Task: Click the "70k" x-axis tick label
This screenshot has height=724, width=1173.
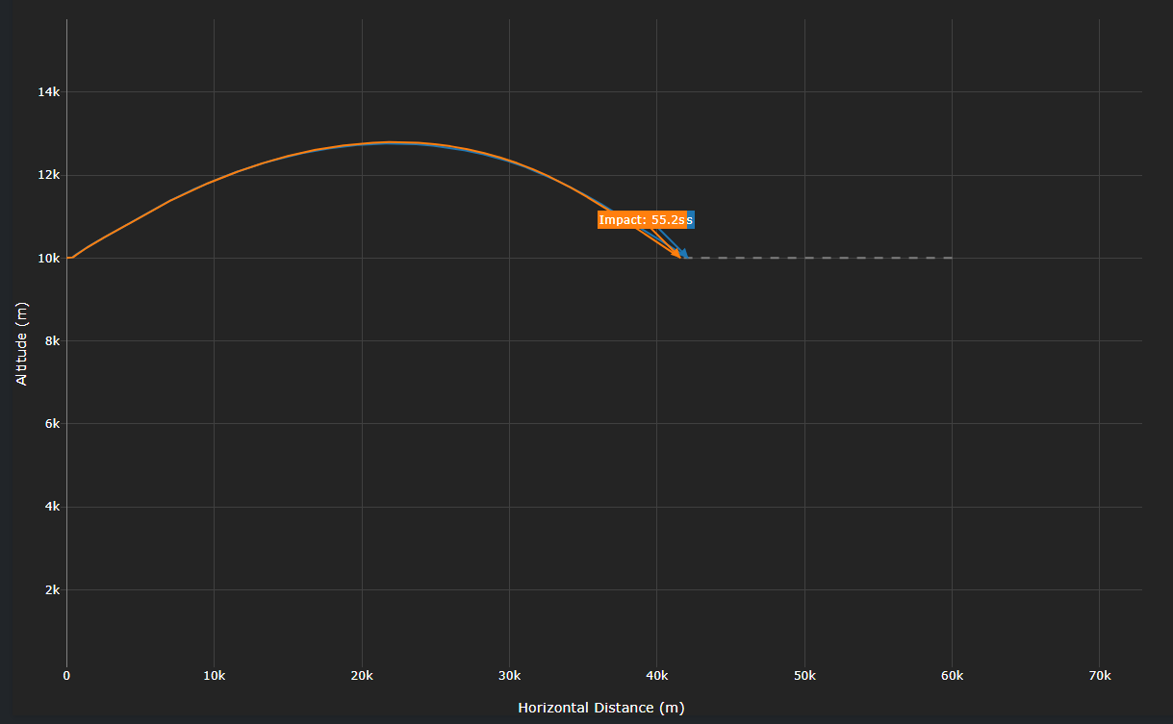Action: click(x=1099, y=676)
